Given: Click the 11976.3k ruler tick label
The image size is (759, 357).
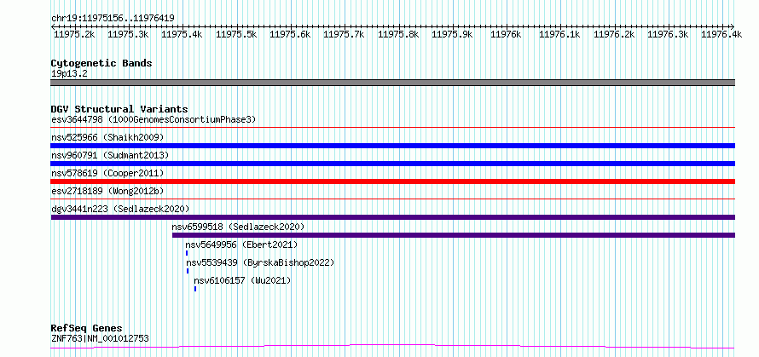Looking at the screenshot, I should coord(668,34).
